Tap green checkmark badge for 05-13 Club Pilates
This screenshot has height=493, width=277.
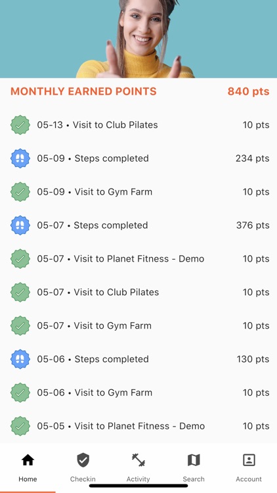tap(20, 125)
